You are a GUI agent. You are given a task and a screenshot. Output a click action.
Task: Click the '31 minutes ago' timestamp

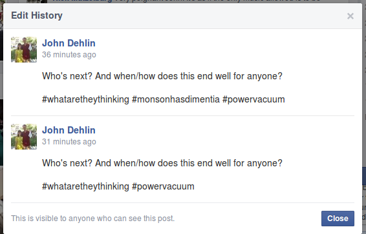click(69, 142)
